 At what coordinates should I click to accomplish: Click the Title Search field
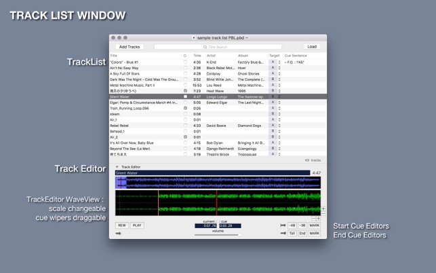tap(218, 47)
